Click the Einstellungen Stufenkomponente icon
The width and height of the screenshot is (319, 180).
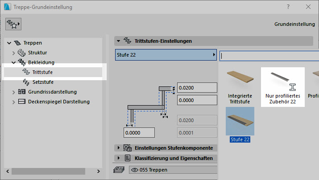click(127, 148)
